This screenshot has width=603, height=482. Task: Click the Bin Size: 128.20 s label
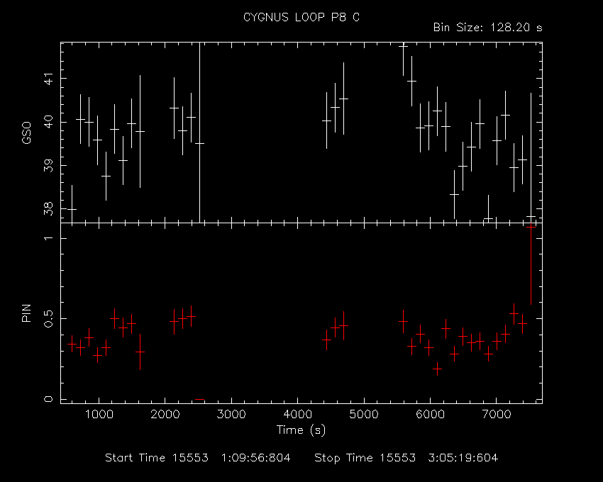(487, 28)
